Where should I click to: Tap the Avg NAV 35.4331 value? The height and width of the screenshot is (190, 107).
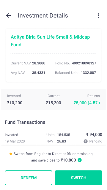38,73
